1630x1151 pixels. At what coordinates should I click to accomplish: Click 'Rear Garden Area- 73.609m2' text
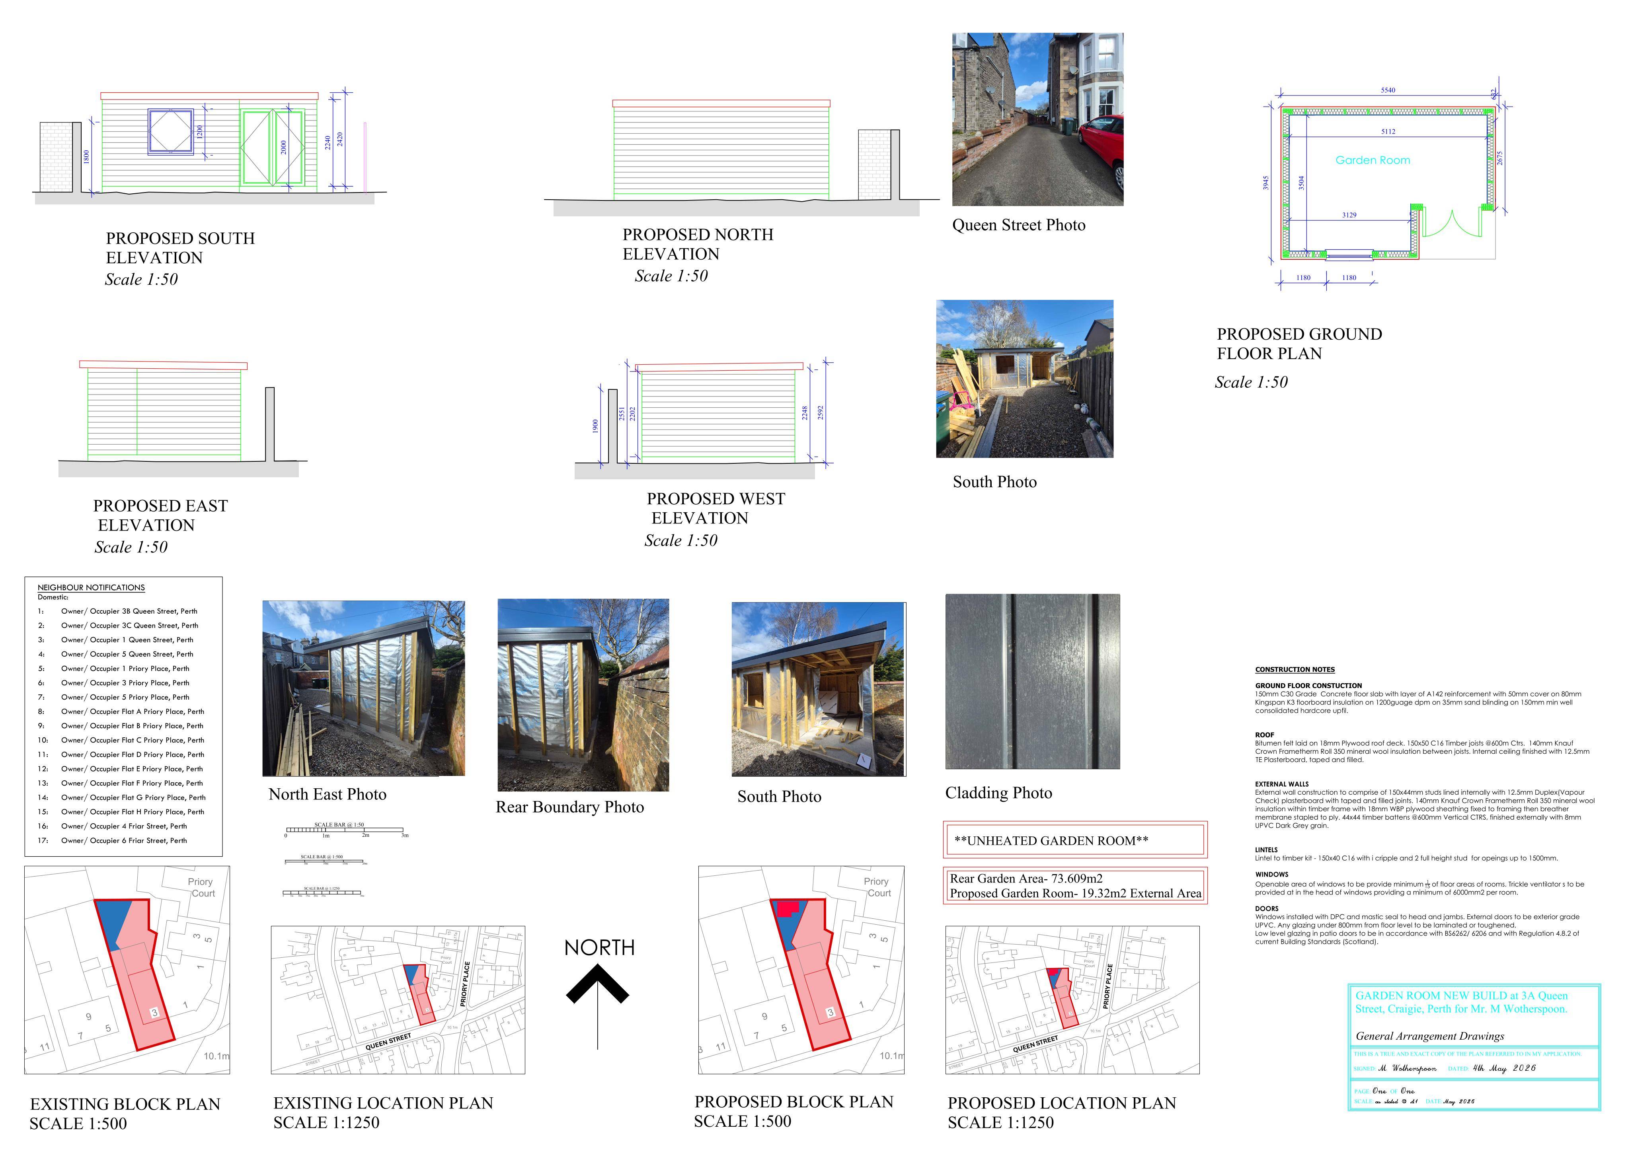click(x=1026, y=879)
